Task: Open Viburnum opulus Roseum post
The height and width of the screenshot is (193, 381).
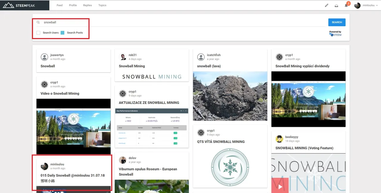Action: (x=148, y=172)
